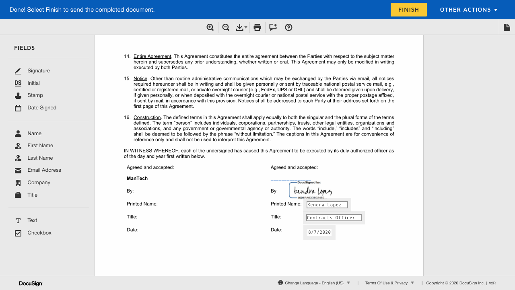Open DocuSign help
Viewport: 515px width, 290px height.
tap(288, 27)
